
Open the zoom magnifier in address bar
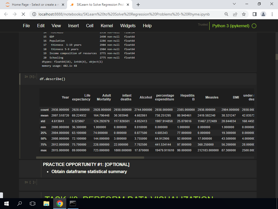tap(226, 14)
